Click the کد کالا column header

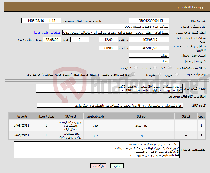[x=186, y=116]
